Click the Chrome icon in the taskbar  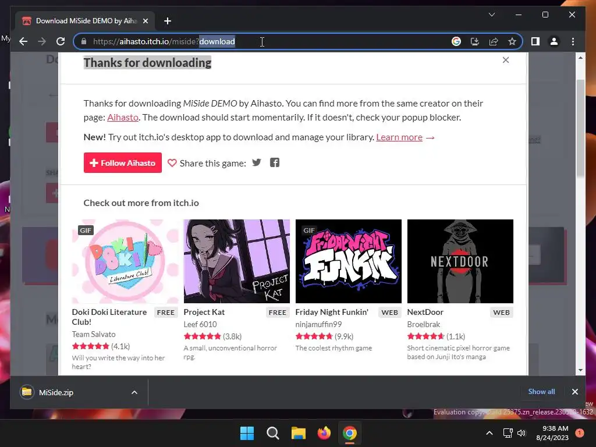tap(350, 433)
